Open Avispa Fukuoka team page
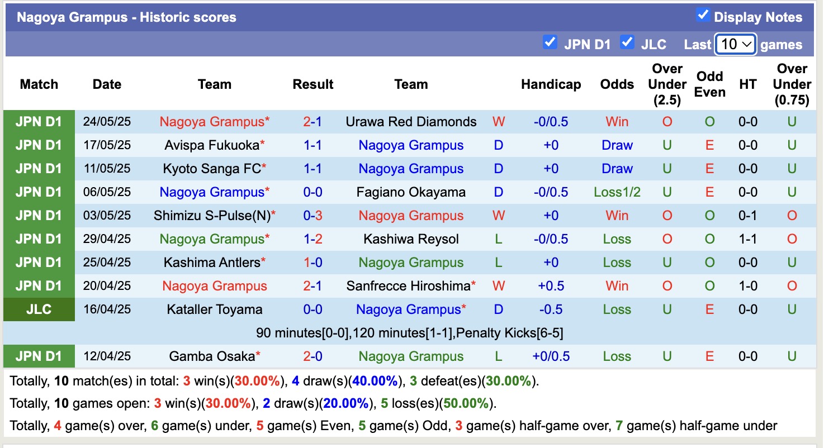824x448 pixels. (x=212, y=145)
